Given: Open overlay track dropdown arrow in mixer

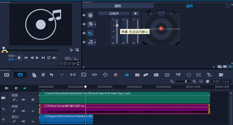Looking at the screenshot, I should [x=95, y=24].
